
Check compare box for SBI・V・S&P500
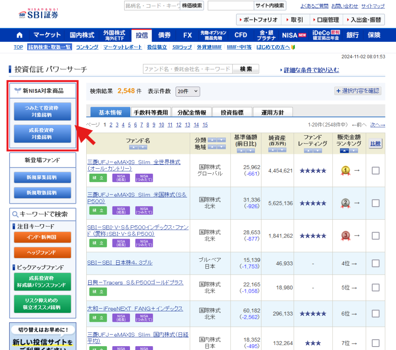376,236
